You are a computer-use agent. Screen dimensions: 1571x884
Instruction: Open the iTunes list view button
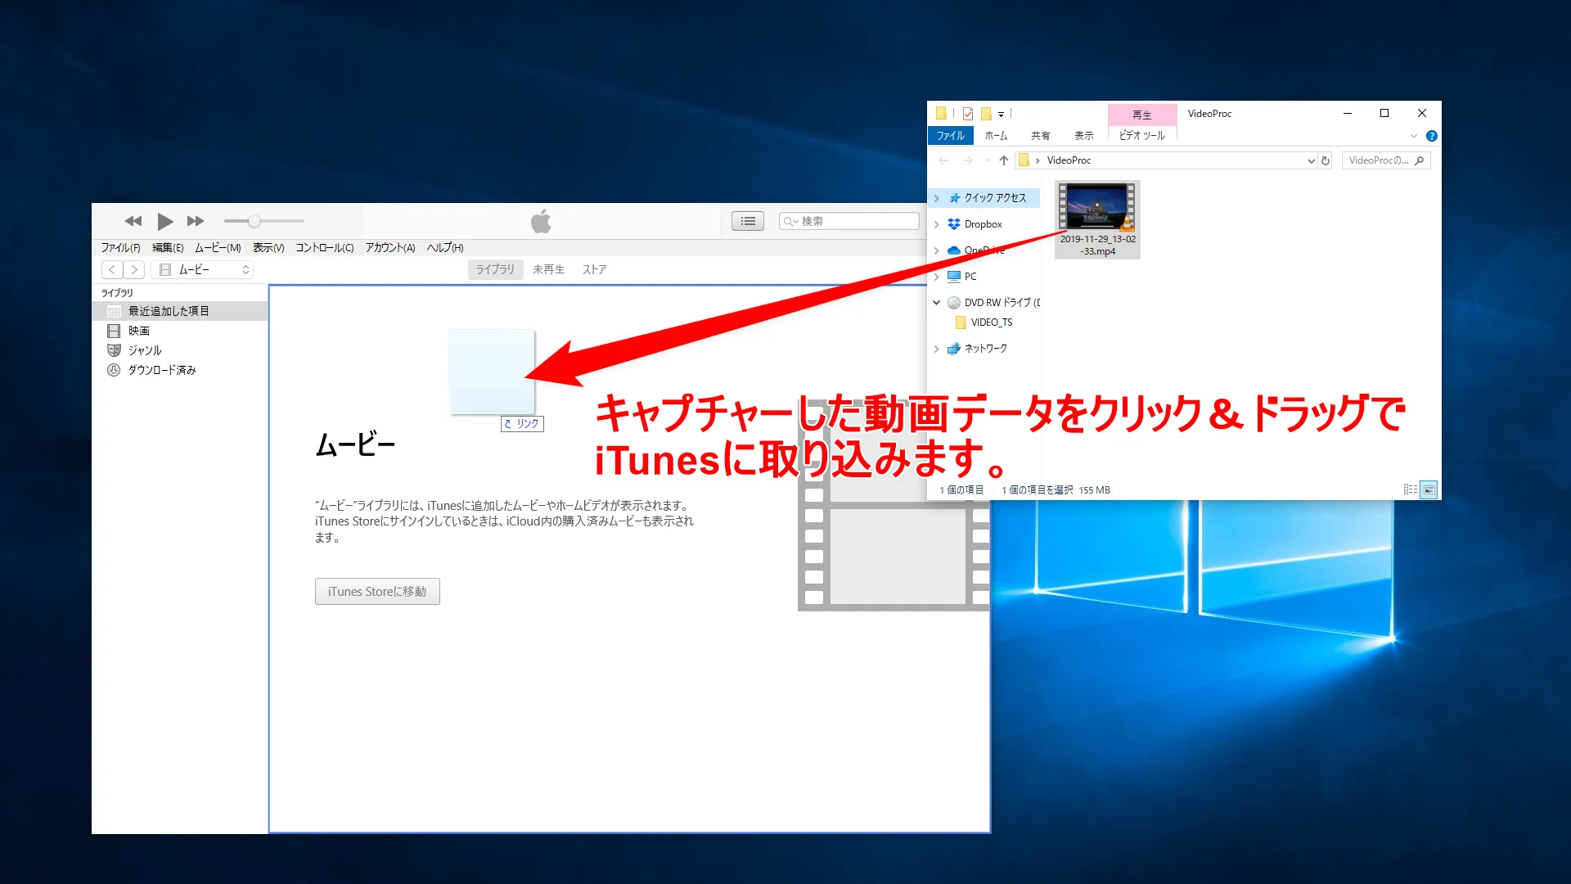[x=748, y=221]
